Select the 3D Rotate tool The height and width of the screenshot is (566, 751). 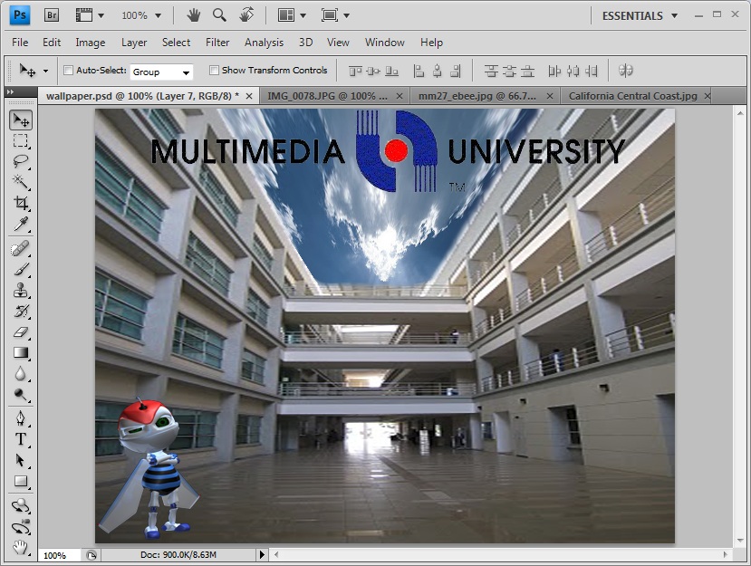click(x=21, y=505)
